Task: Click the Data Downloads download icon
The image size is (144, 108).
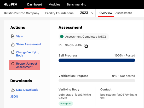Action: [13, 90]
